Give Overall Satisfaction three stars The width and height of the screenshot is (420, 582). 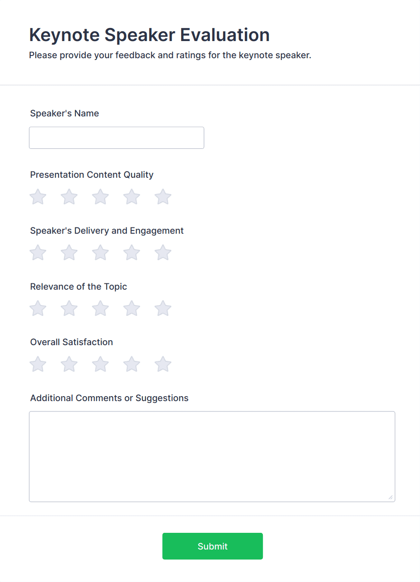tap(100, 364)
